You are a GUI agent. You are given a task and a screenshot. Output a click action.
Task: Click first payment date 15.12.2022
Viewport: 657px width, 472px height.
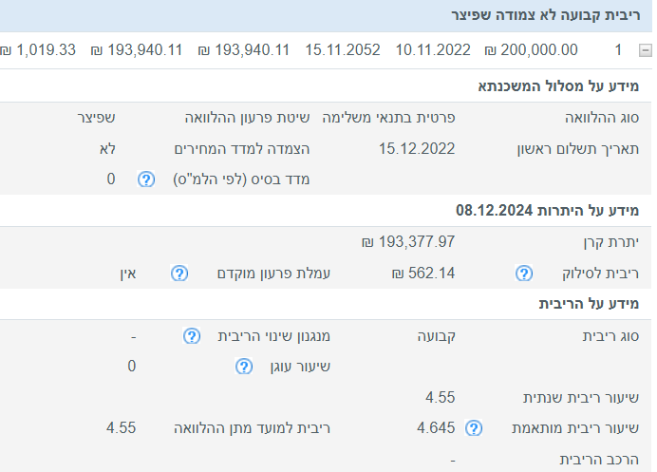click(x=417, y=148)
